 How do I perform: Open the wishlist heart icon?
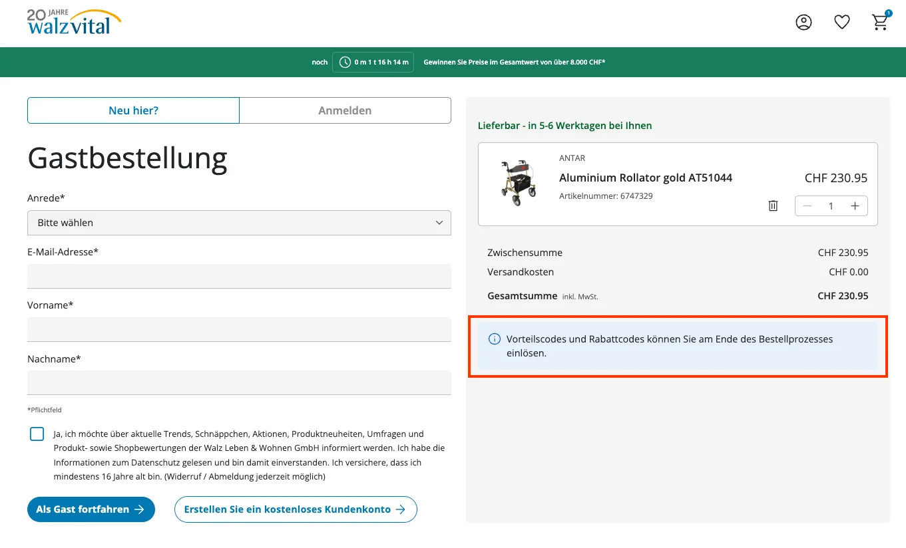[841, 21]
